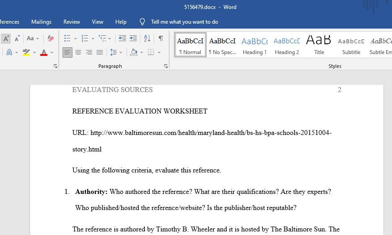This screenshot has width=392, height=235.
Task: Click the 'Timothy B. Wheeler' sentence
Action: (206, 229)
